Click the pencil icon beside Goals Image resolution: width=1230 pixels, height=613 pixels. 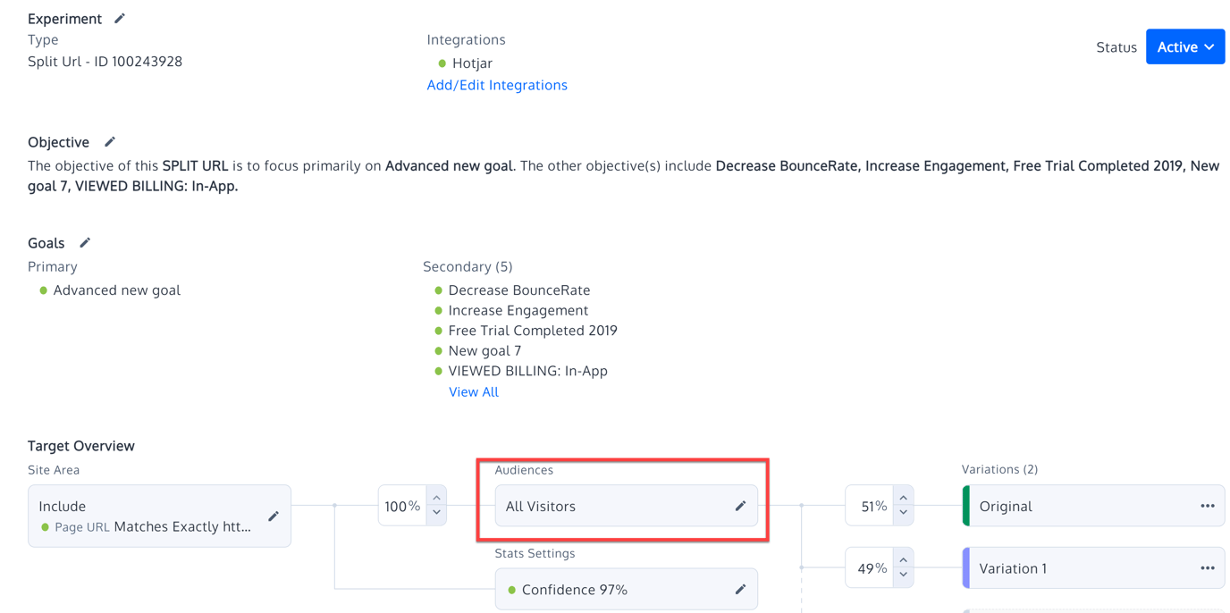(x=85, y=243)
